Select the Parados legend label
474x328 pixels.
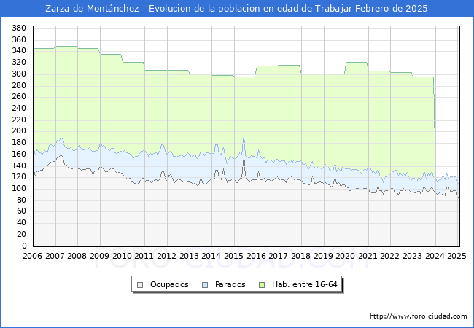[230, 284]
